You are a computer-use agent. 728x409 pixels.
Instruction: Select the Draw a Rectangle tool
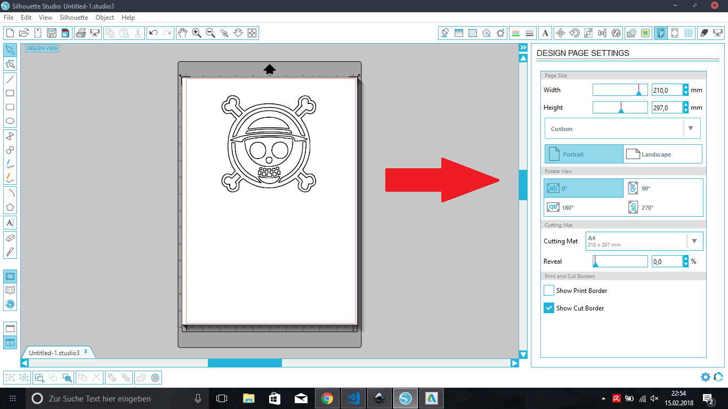tap(10, 93)
